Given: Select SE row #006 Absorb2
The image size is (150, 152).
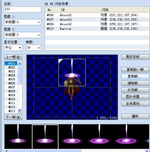Looking at the screenshot, I should pyautogui.click(x=97, y=15).
